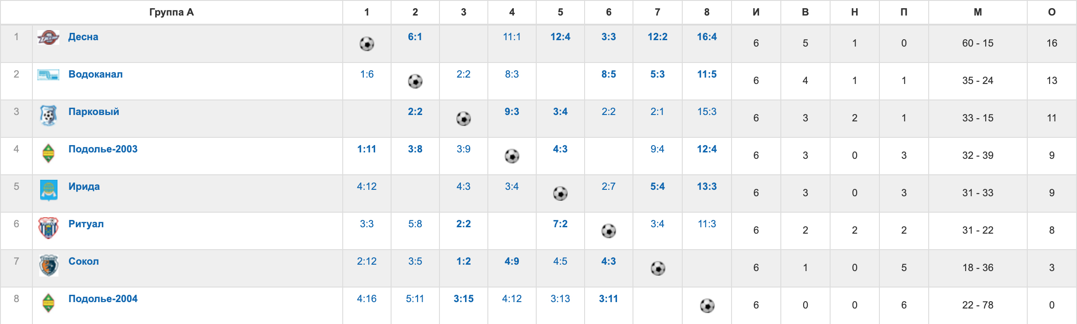Click the Ритуал club crest

click(x=48, y=228)
